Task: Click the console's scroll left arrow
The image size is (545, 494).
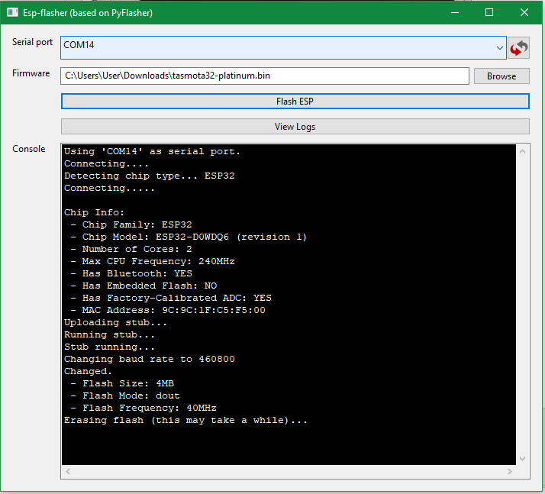Action: coord(68,472)
